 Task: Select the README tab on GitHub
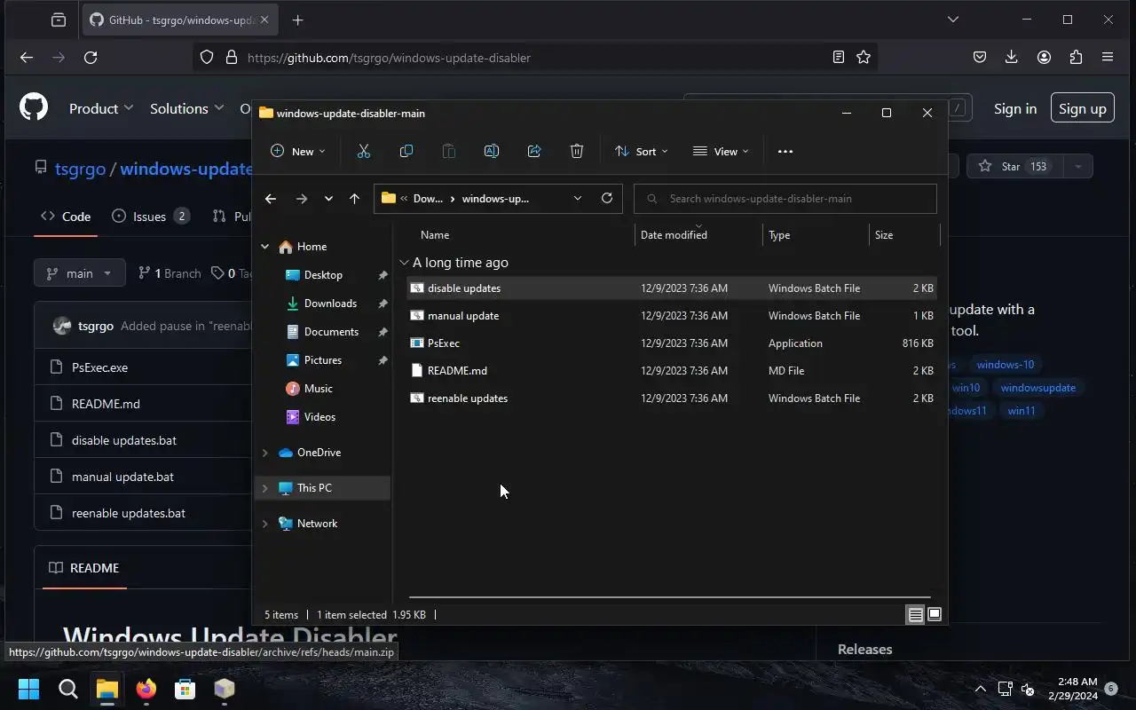coord(84,568)
